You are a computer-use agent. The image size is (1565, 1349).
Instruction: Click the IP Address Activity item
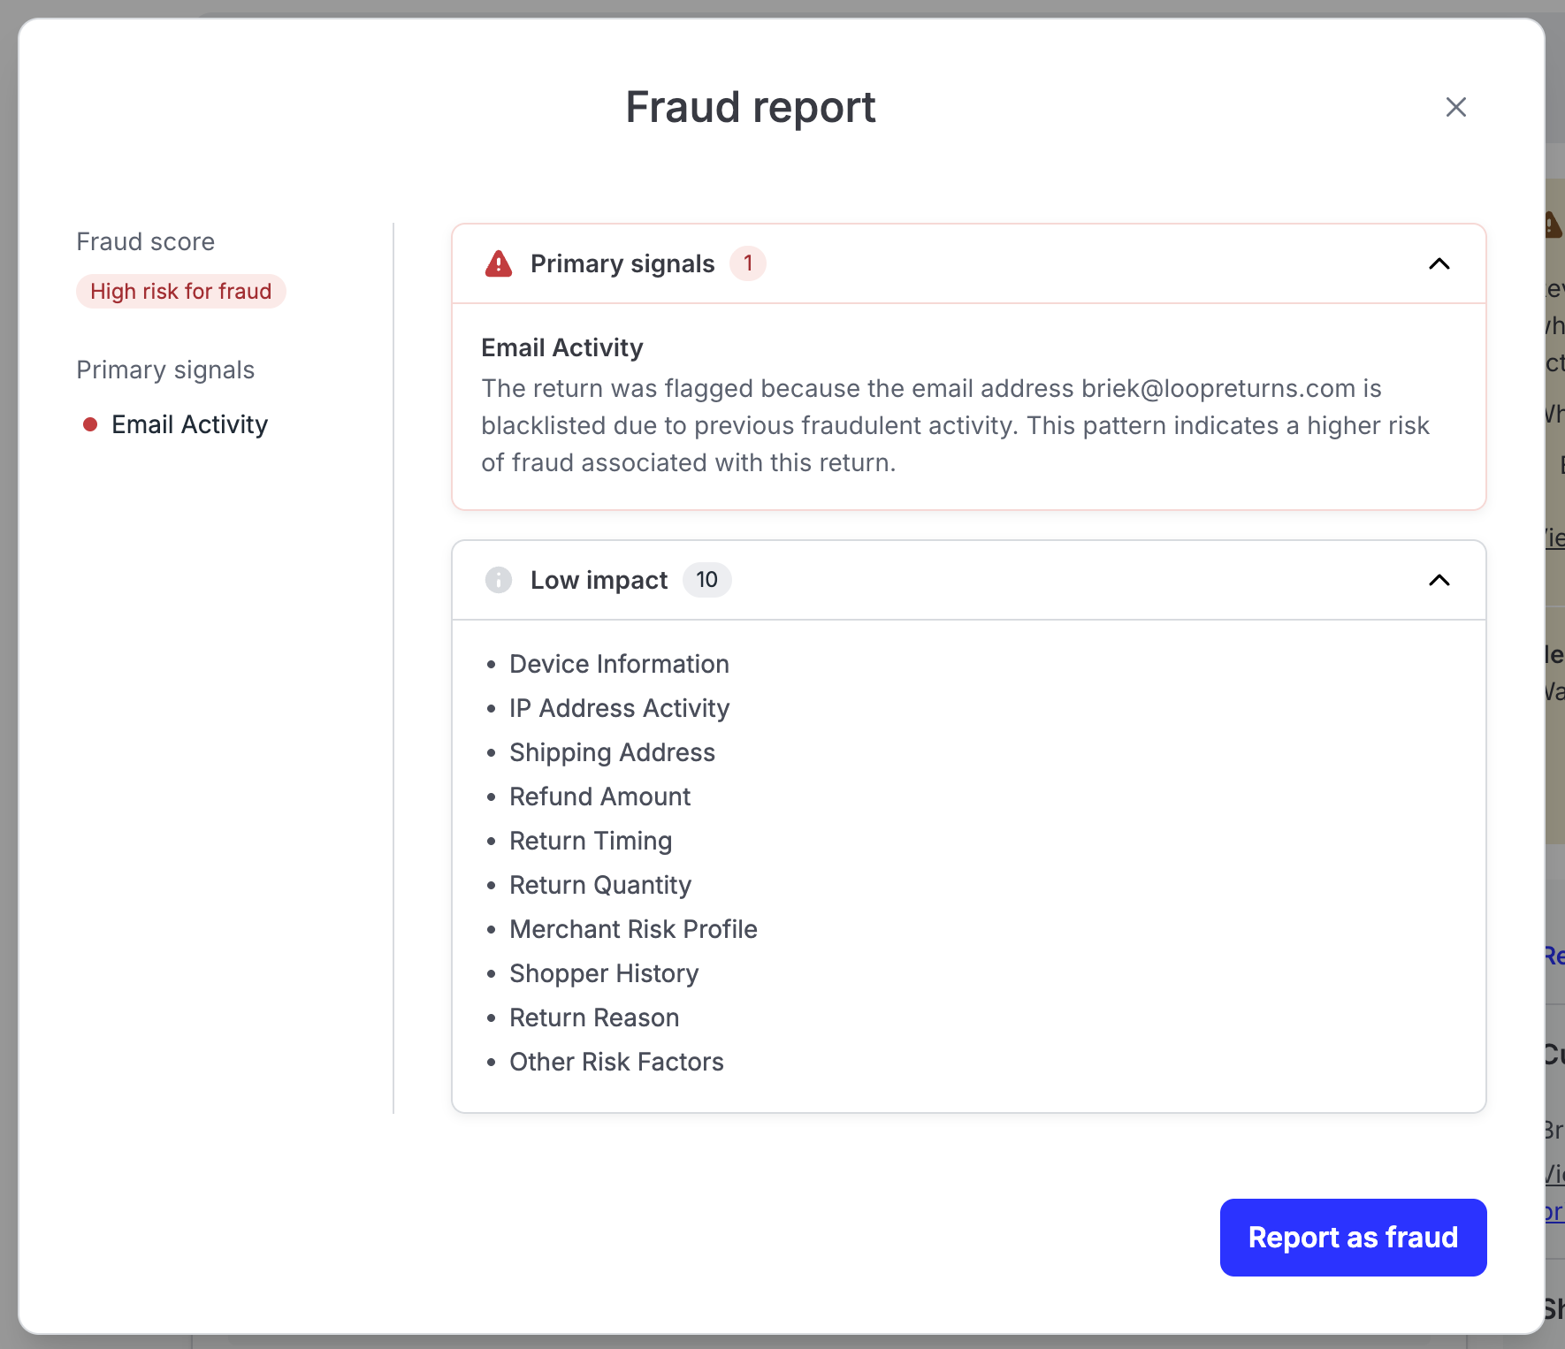(x=619, y=708)
